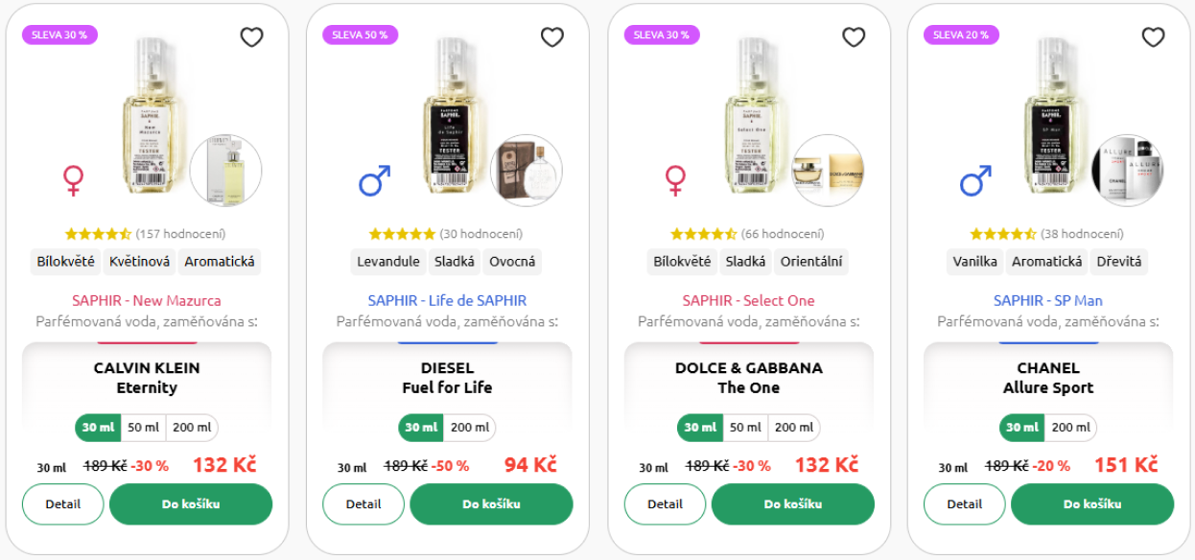Click female gender symbol on New Mazurca

pyautogui.click(x=73, y=180)
